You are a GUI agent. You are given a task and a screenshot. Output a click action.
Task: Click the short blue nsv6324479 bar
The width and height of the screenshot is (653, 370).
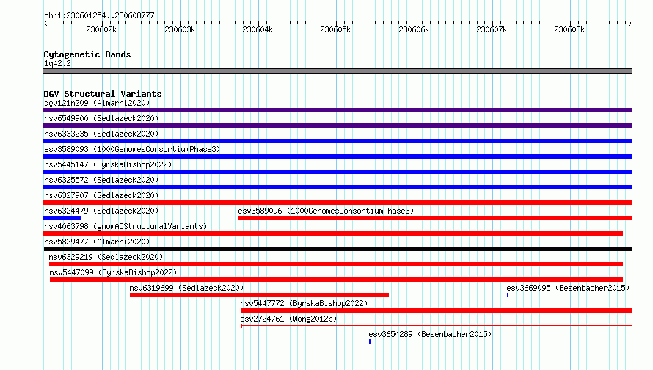(x=62, y=218)
